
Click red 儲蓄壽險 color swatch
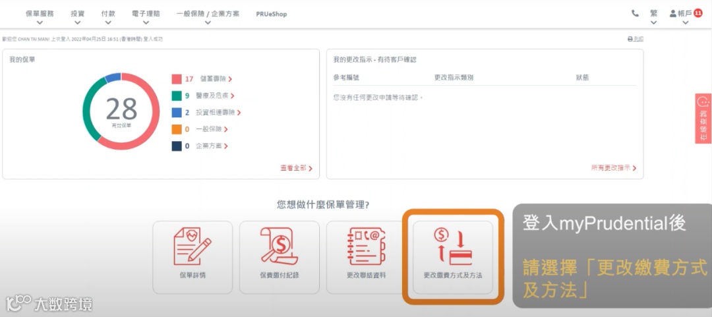pos(177,79)
